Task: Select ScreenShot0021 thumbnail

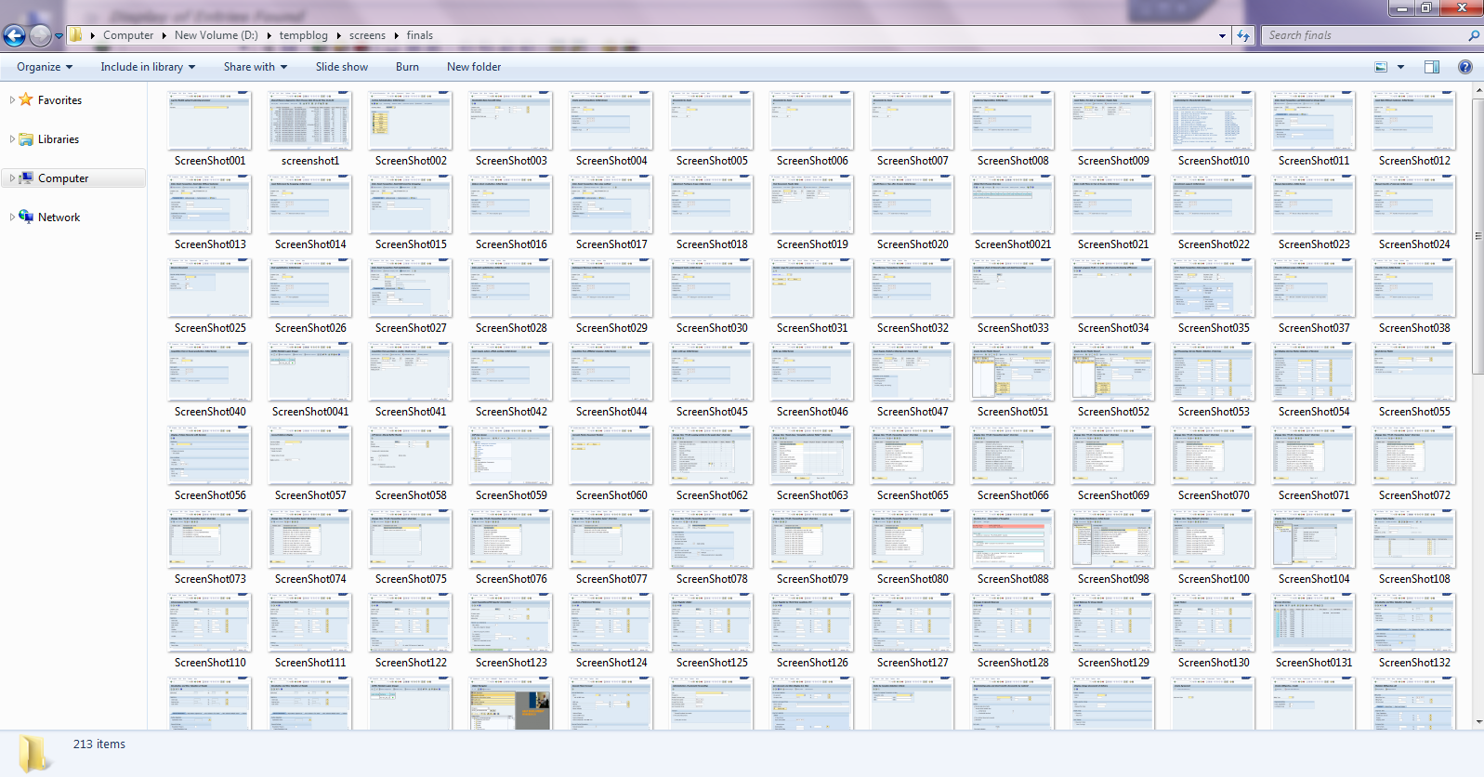Action: 1013,204
